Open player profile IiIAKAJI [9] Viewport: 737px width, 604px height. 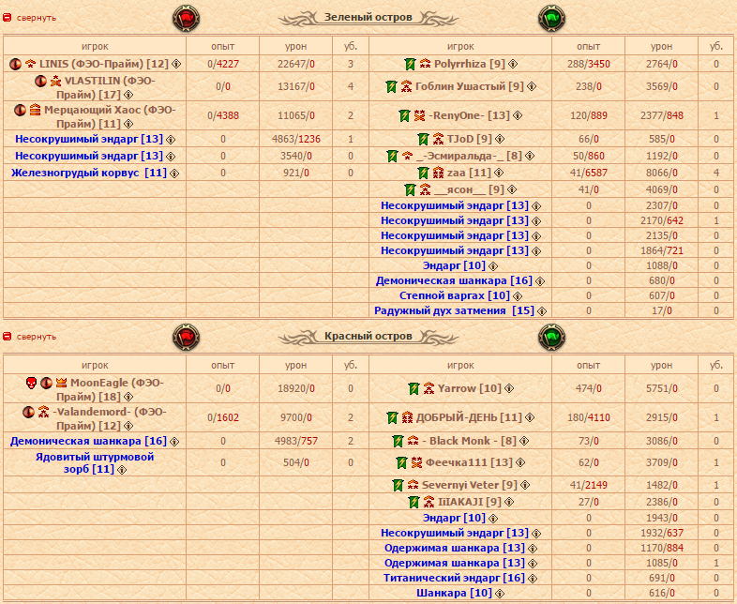pos(470,502)
